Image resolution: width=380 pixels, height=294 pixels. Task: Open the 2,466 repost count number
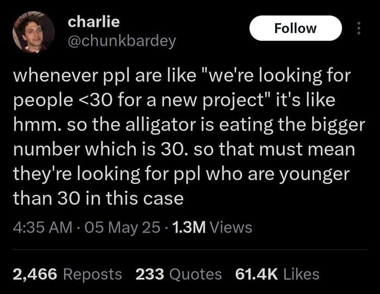pos(35,274)
